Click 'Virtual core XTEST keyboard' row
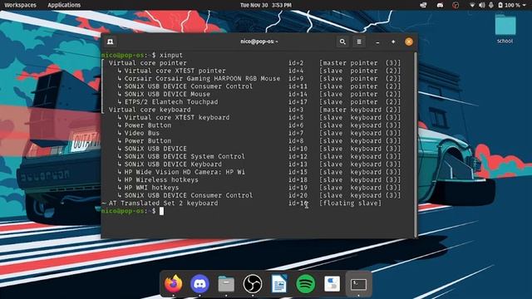532x299 pixels. tap(177, 118)
